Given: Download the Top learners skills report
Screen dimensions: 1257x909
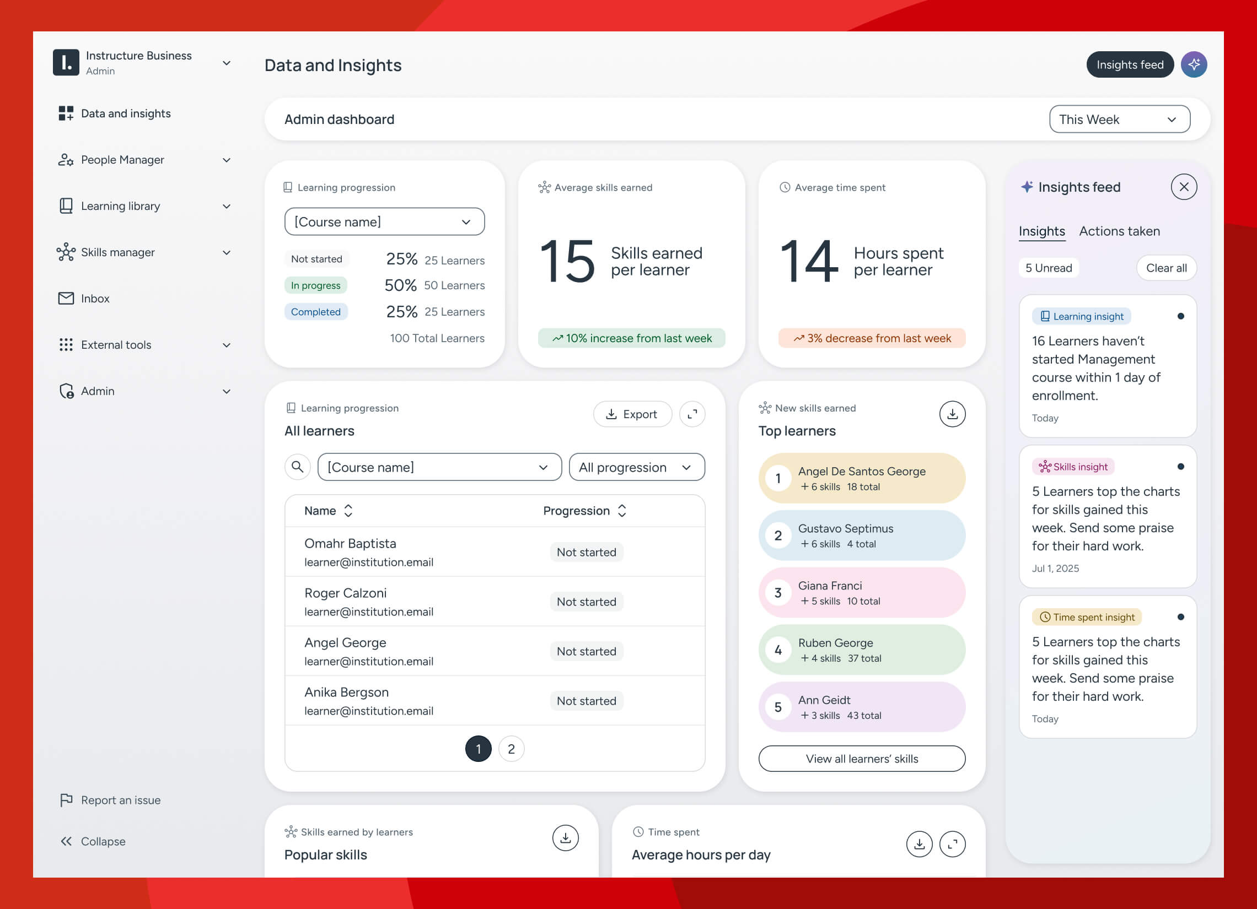Looking at the screenshot, I should pyautogui.click(x=952, y=414).
